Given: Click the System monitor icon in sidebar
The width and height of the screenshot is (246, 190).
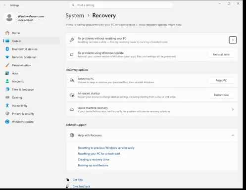Looking at the screenshot, I should click(7, 41).
